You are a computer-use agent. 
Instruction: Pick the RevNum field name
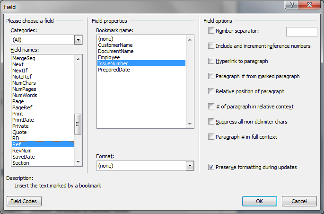tap(43, 151)
